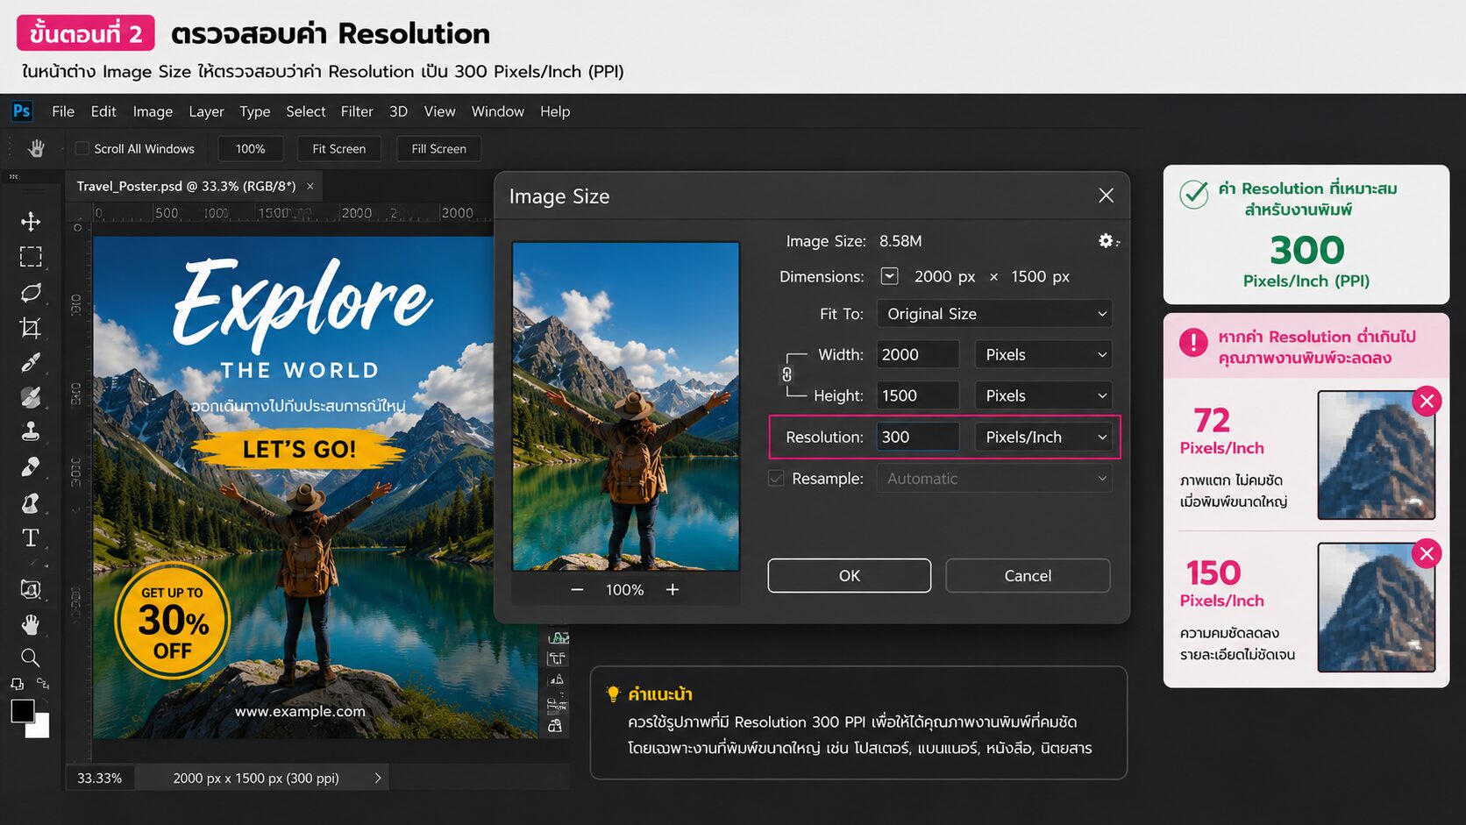Screen dimensions: 1466x825
Task: Open the Type menu
Action: 255,111
